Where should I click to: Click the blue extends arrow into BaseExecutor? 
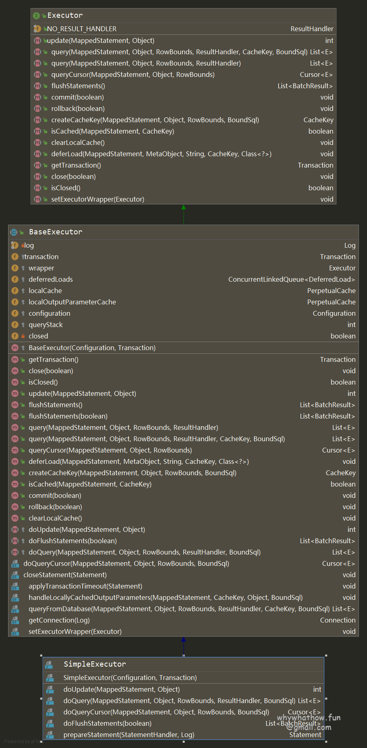[x=183, y=647]
